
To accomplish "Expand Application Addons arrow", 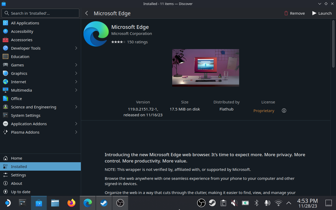I will pos(76,124).
